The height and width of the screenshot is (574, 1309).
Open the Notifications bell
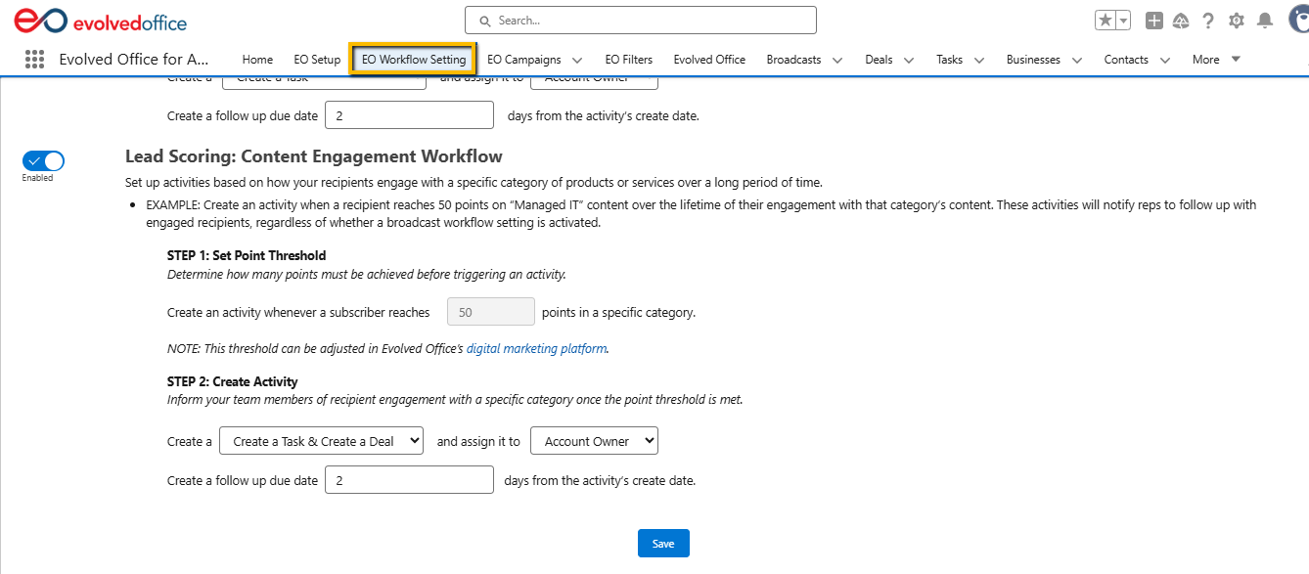(x=1265, y=21)
